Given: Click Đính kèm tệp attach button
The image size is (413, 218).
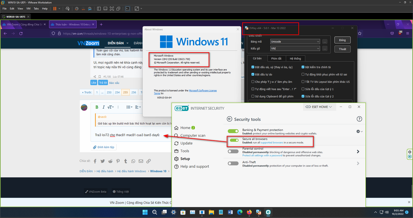Looking at the screenshot, I should (x=103, y=147).
